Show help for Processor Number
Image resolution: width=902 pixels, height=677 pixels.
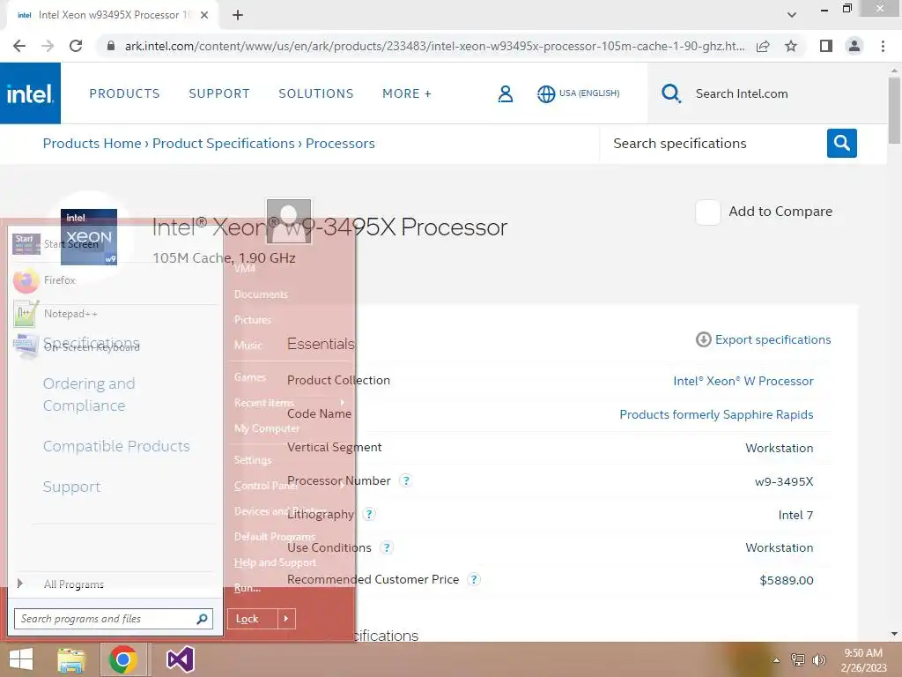click(x=406, y=480)
